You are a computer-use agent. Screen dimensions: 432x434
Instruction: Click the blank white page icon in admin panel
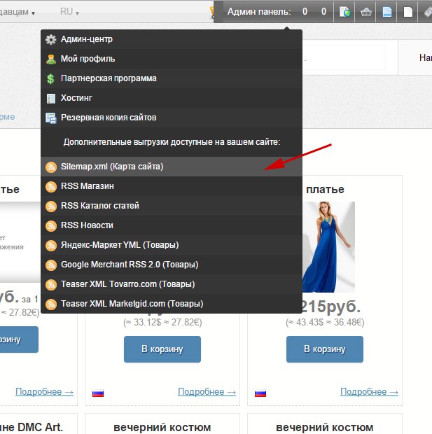coord(407,12)
